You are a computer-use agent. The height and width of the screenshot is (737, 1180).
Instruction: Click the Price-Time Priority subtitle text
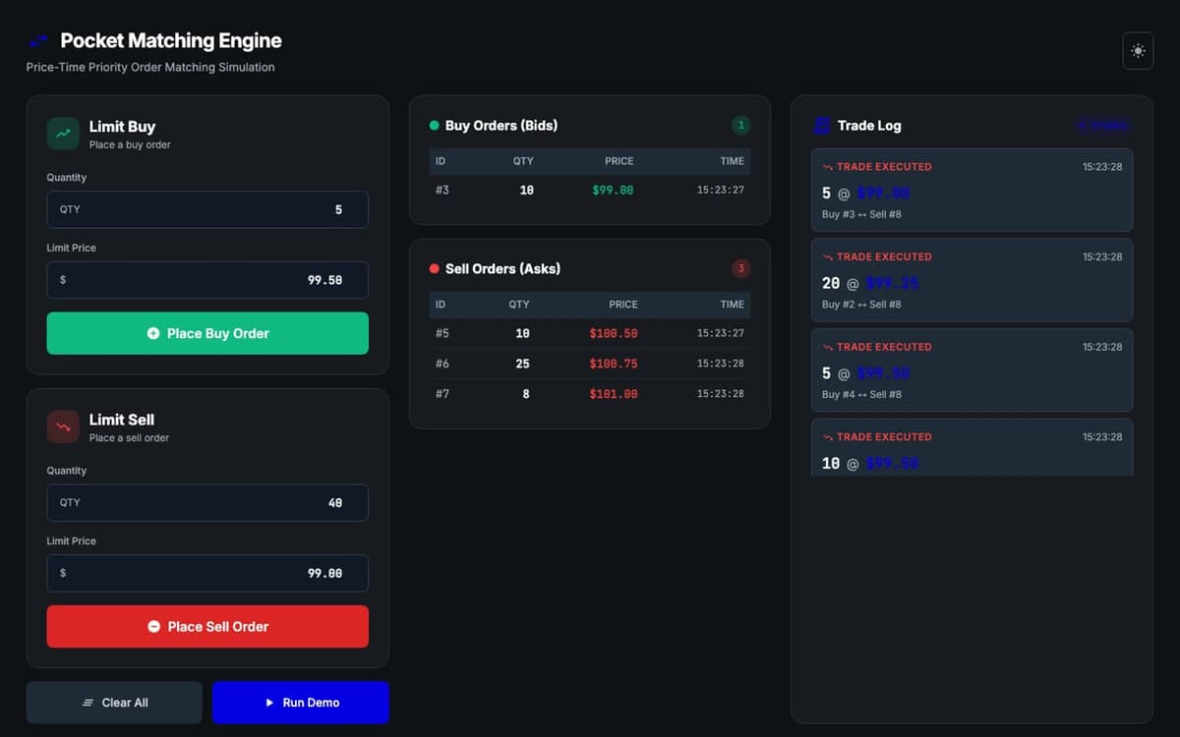coord(150,68)
